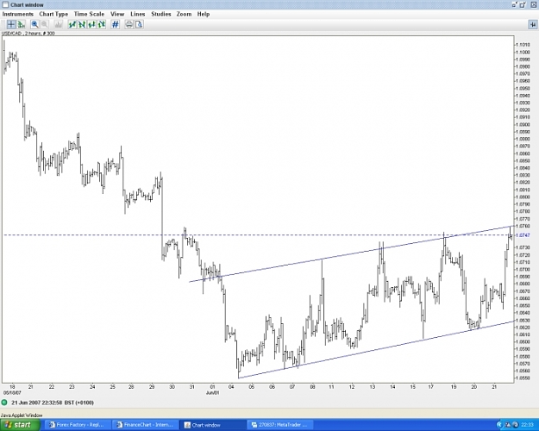Click the Java Applet Window status text
Screen dimensions: 539x431
point(22,415)
